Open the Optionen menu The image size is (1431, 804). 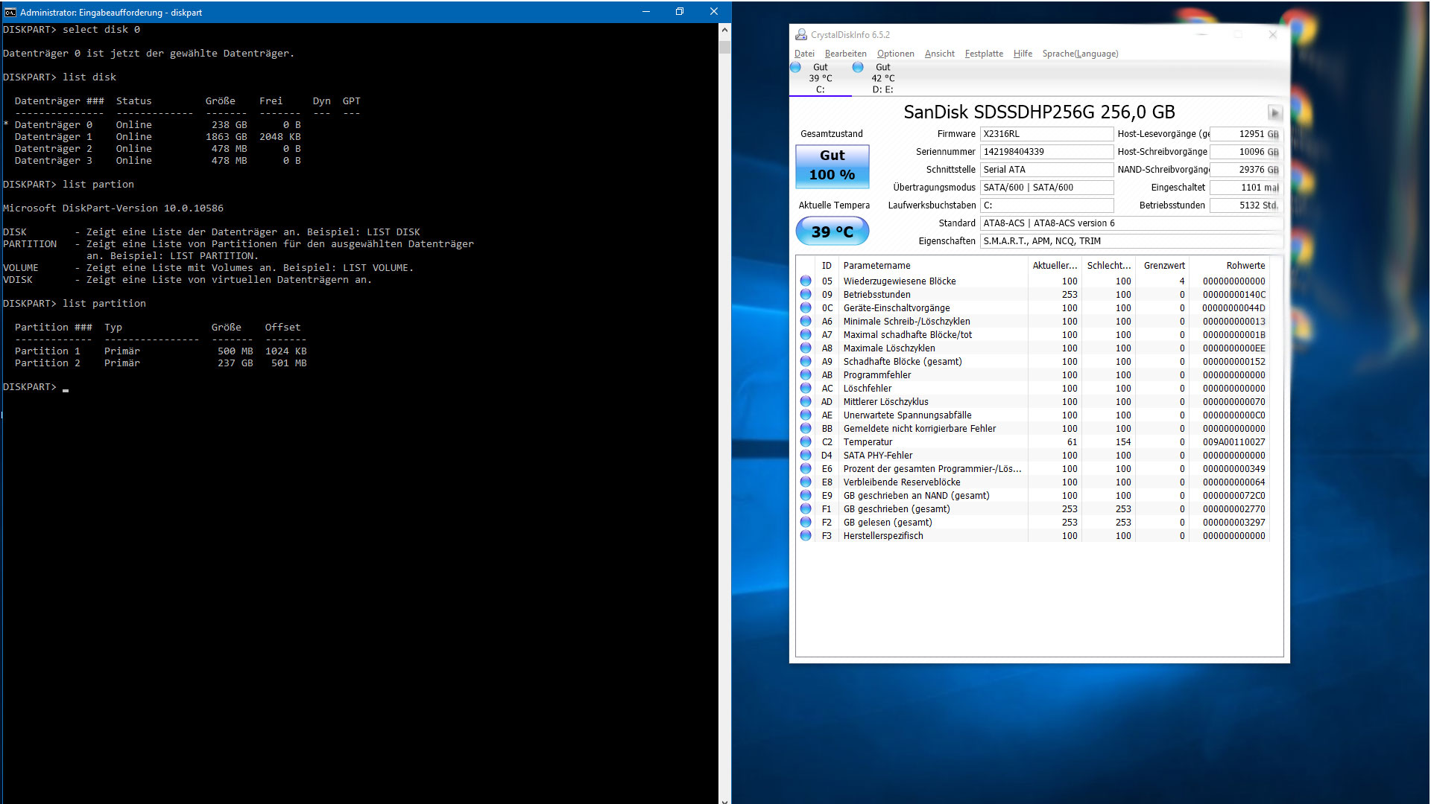point(895,54)
